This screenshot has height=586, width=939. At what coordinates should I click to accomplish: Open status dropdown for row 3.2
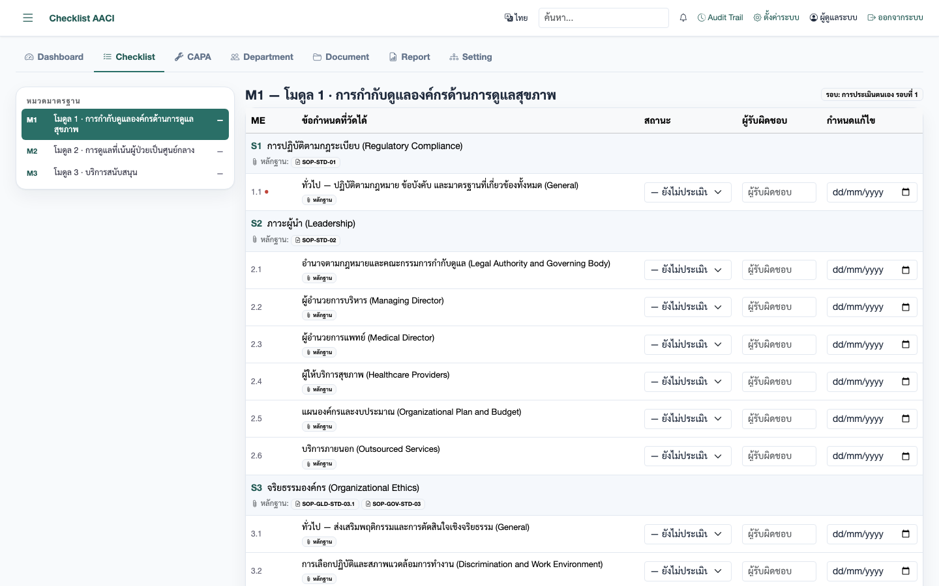pyautogui.click(x=687, y=571)
